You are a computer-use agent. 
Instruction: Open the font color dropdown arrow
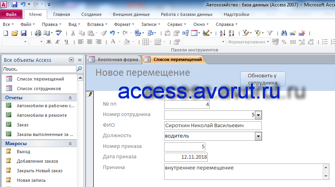119,42
